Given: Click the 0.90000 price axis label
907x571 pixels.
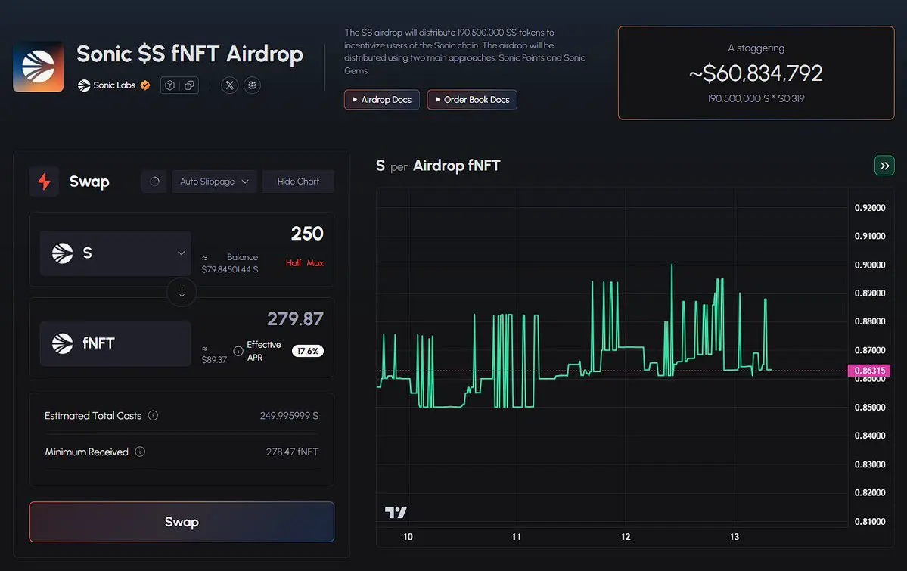Looking at the screenshot, I should coord(870,265).
